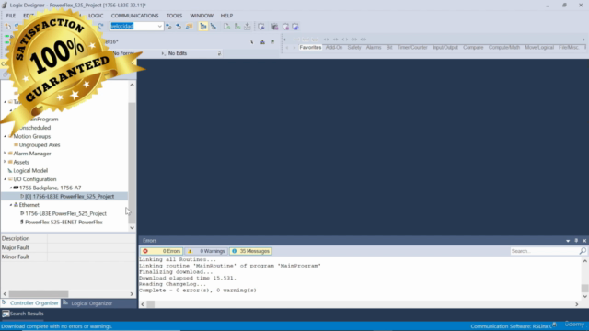Click the first rung instruction icon
Viewport: 589px width, 331px height.
[x=296, y=39]
